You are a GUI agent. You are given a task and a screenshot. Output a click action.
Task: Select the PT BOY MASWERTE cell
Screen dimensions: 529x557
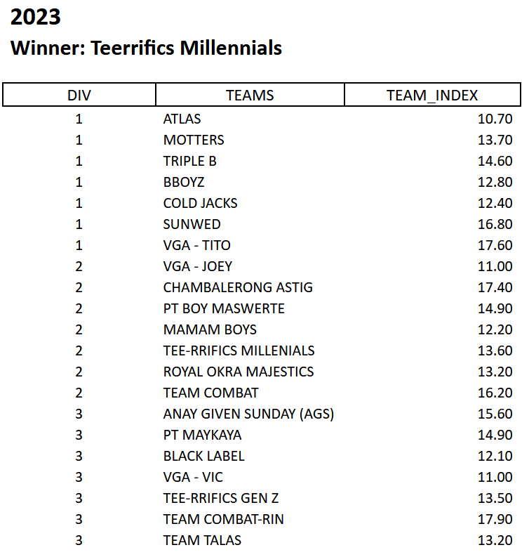click(224, 308)
